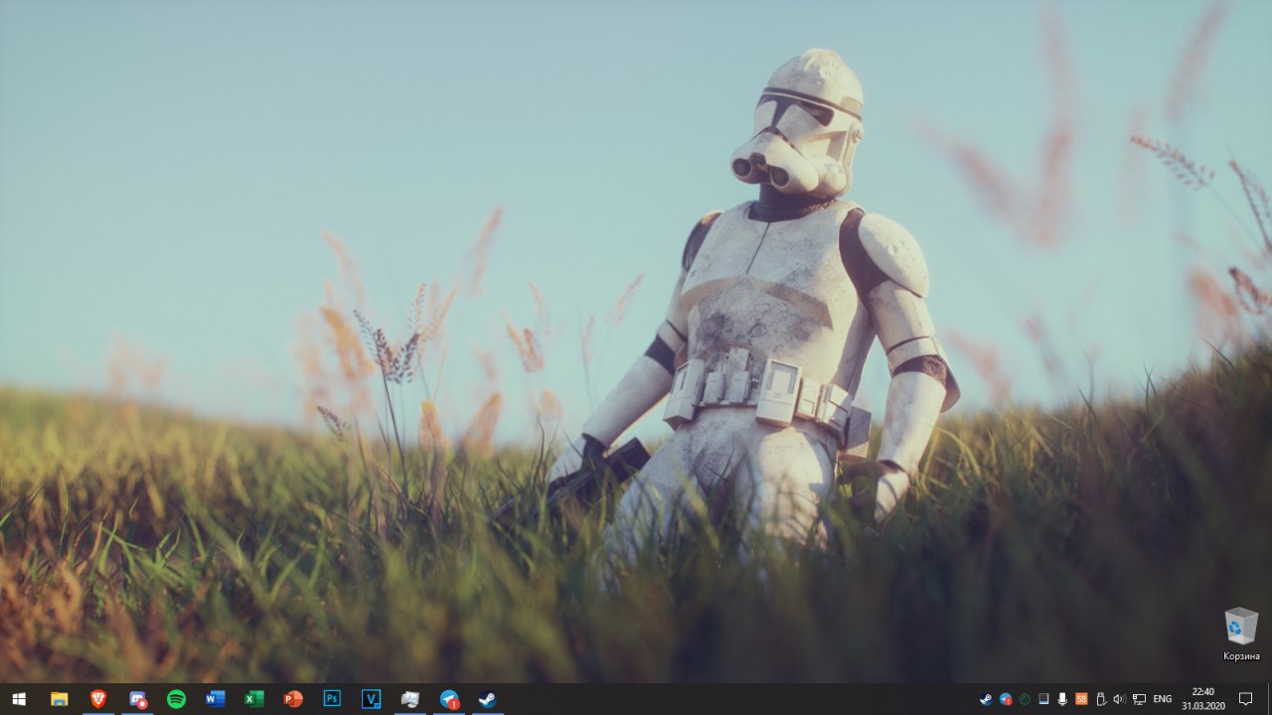Click the Steam icon in the system tray
This screenshot has height=715, width=1272.
click(986, 699)
